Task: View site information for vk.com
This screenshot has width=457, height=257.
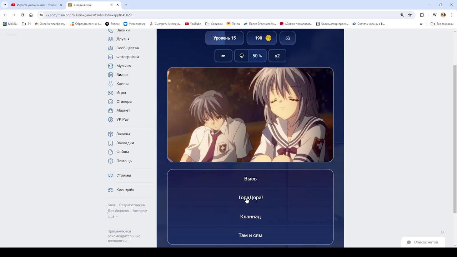Action: (41, 15)
